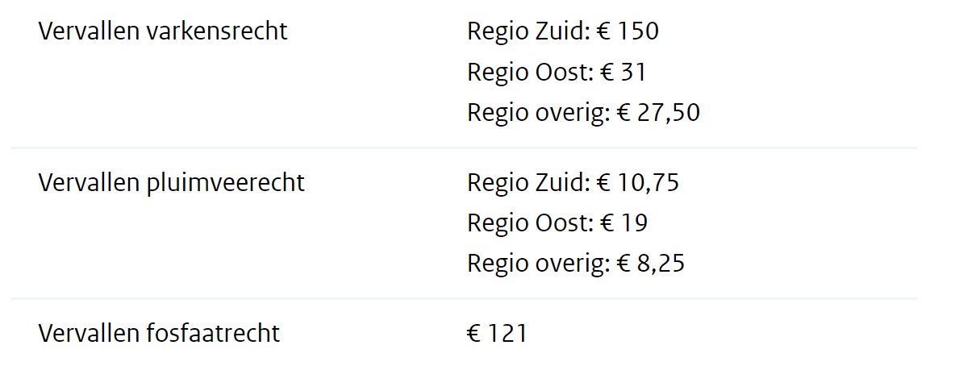This screenshot has height=366, width=976.
Task: Select the 'Vervallen pluimveerecht' row label
Action: click(x=172, y=182)
